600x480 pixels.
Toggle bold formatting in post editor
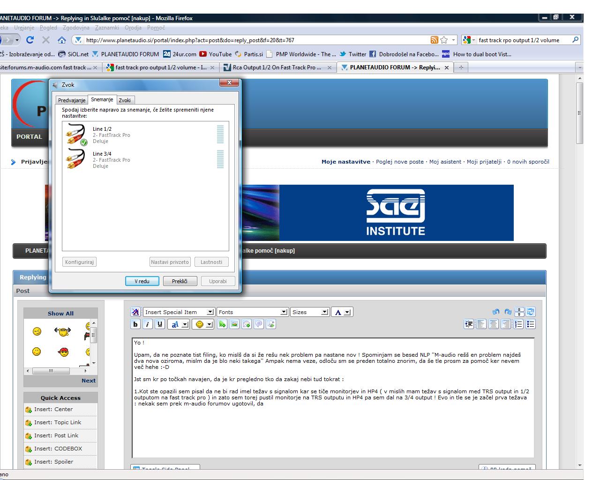[135, 324]
